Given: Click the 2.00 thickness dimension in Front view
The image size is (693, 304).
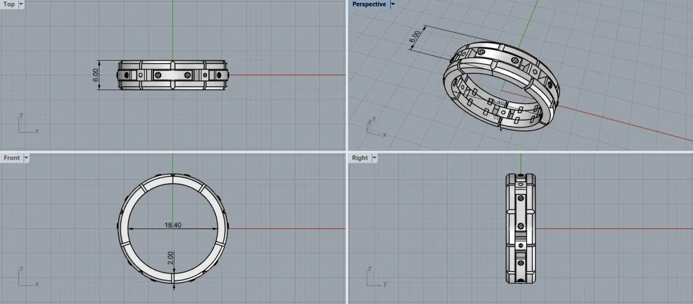Looking at the screenshot, I should (x=170, y=258).
